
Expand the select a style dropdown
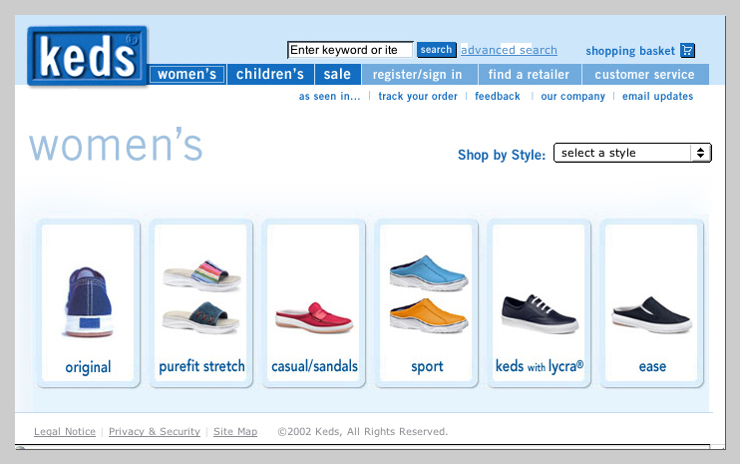tap(632, 153)
